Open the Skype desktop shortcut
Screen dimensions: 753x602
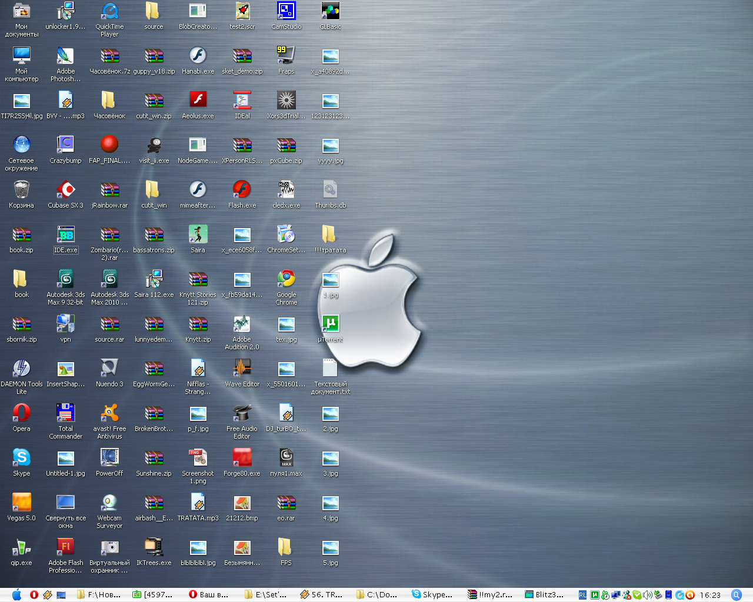point(22,457)
